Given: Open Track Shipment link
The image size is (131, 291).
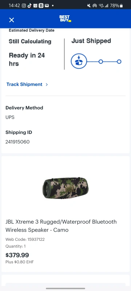Looking at the screenshot, I should tap(24, 84).
